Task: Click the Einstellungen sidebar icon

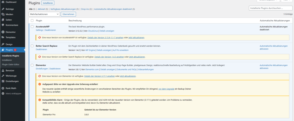Action: [3, 81]
